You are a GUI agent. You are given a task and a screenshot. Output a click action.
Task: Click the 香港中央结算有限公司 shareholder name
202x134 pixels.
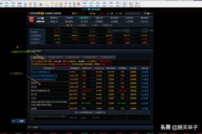(x=40, y=90)
